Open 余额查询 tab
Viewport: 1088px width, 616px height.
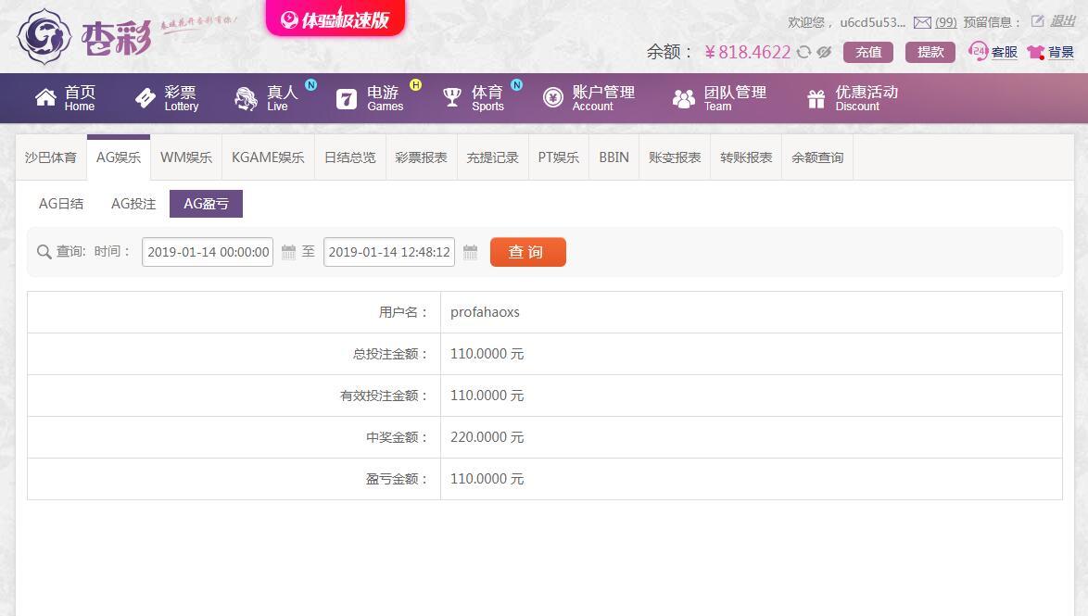tap(817, 157)
